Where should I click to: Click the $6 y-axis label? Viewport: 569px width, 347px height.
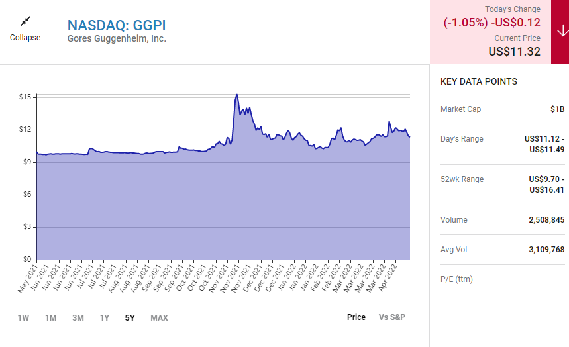click(x=27, y=195)
